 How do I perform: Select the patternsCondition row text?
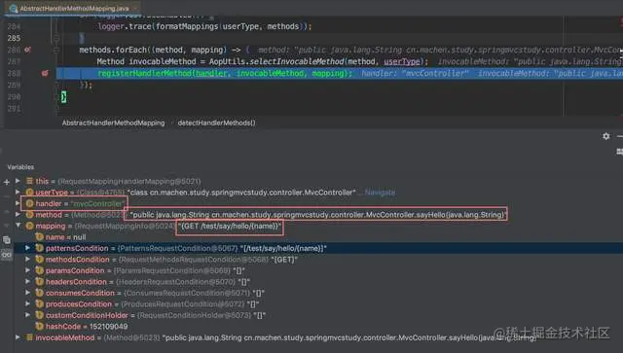[x=186, y=248]
